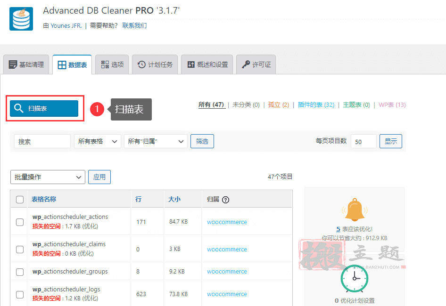The image size is (446, 306).
Task: Open the 许可证 tab
Action: pyautogui.click(x=256, y=64)
